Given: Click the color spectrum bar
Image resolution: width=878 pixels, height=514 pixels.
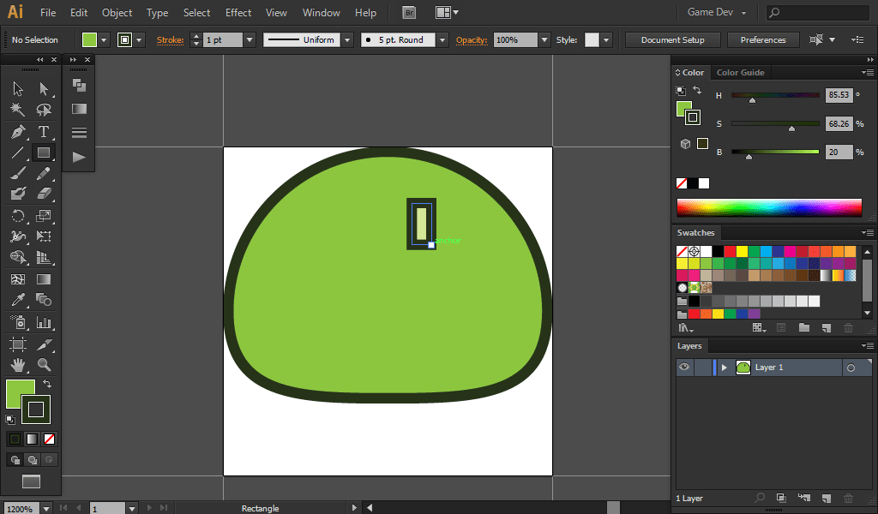Looking at the screenshot, I should coord(768,208).
